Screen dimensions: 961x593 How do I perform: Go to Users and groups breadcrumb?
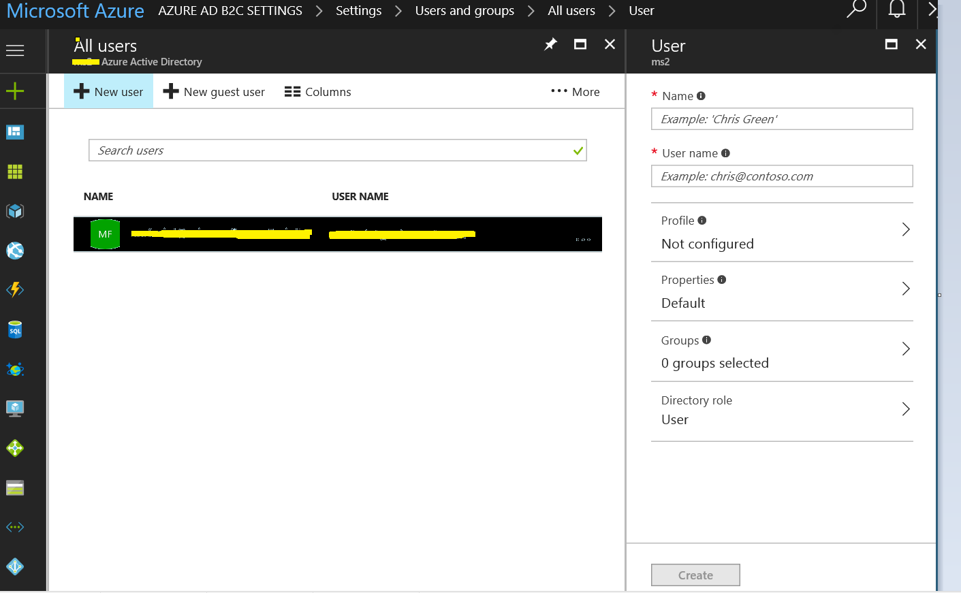coord(464,11)
